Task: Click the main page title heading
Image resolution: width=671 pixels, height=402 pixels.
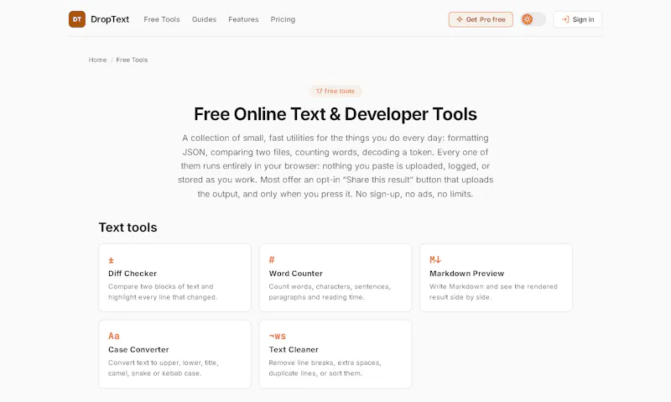Action: 335,114
